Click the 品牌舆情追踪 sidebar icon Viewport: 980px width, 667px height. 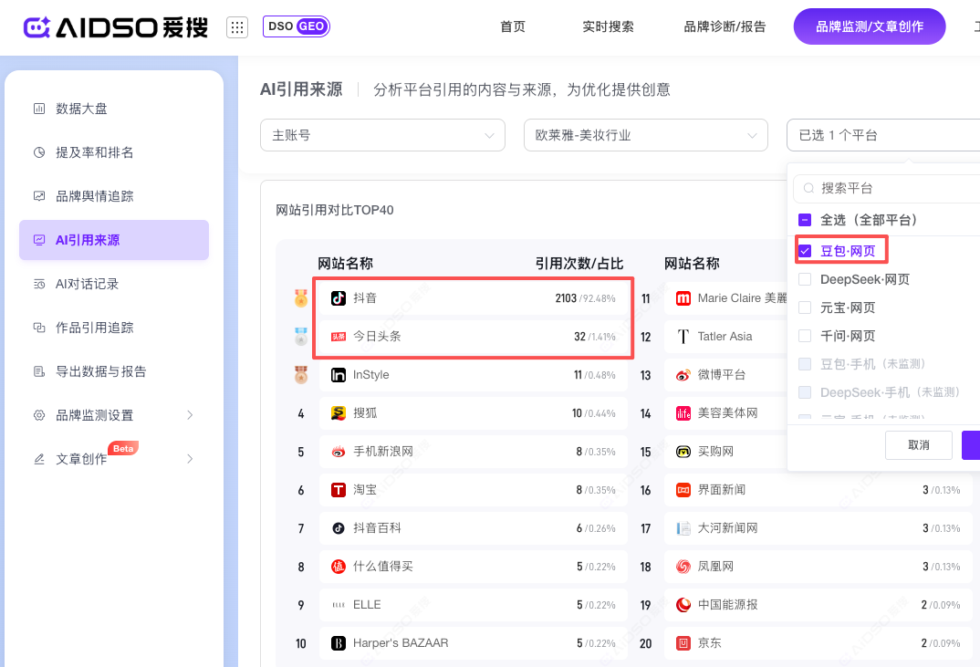tap(38, 196)
